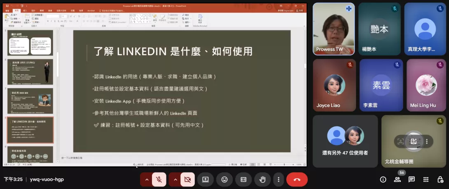This screenshot has width=449, height=189.
Task: Turn the camera on in the call bar
Action: (187, 180)
